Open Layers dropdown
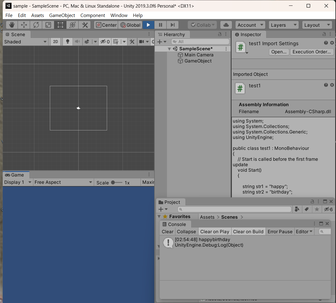Image resolution: width=336 pixels, height=303 pixels. point(283,25)
